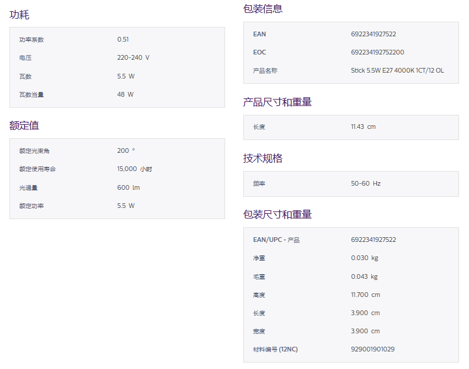Click the 瓦数当量 label

(32, 94)
